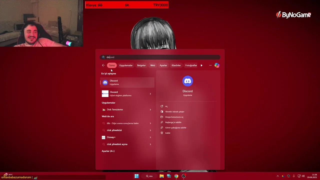Select 'dis - Diğer arama sonuçlarına bakın'

(127, 123)
